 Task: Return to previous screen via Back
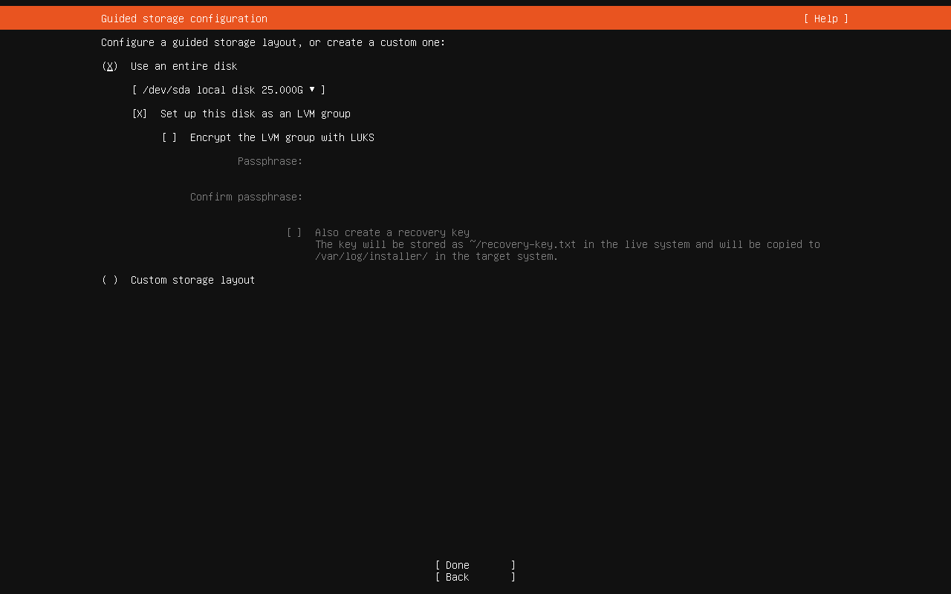[475, 577]
